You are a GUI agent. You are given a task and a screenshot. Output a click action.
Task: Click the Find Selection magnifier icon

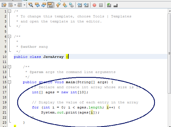31,5
